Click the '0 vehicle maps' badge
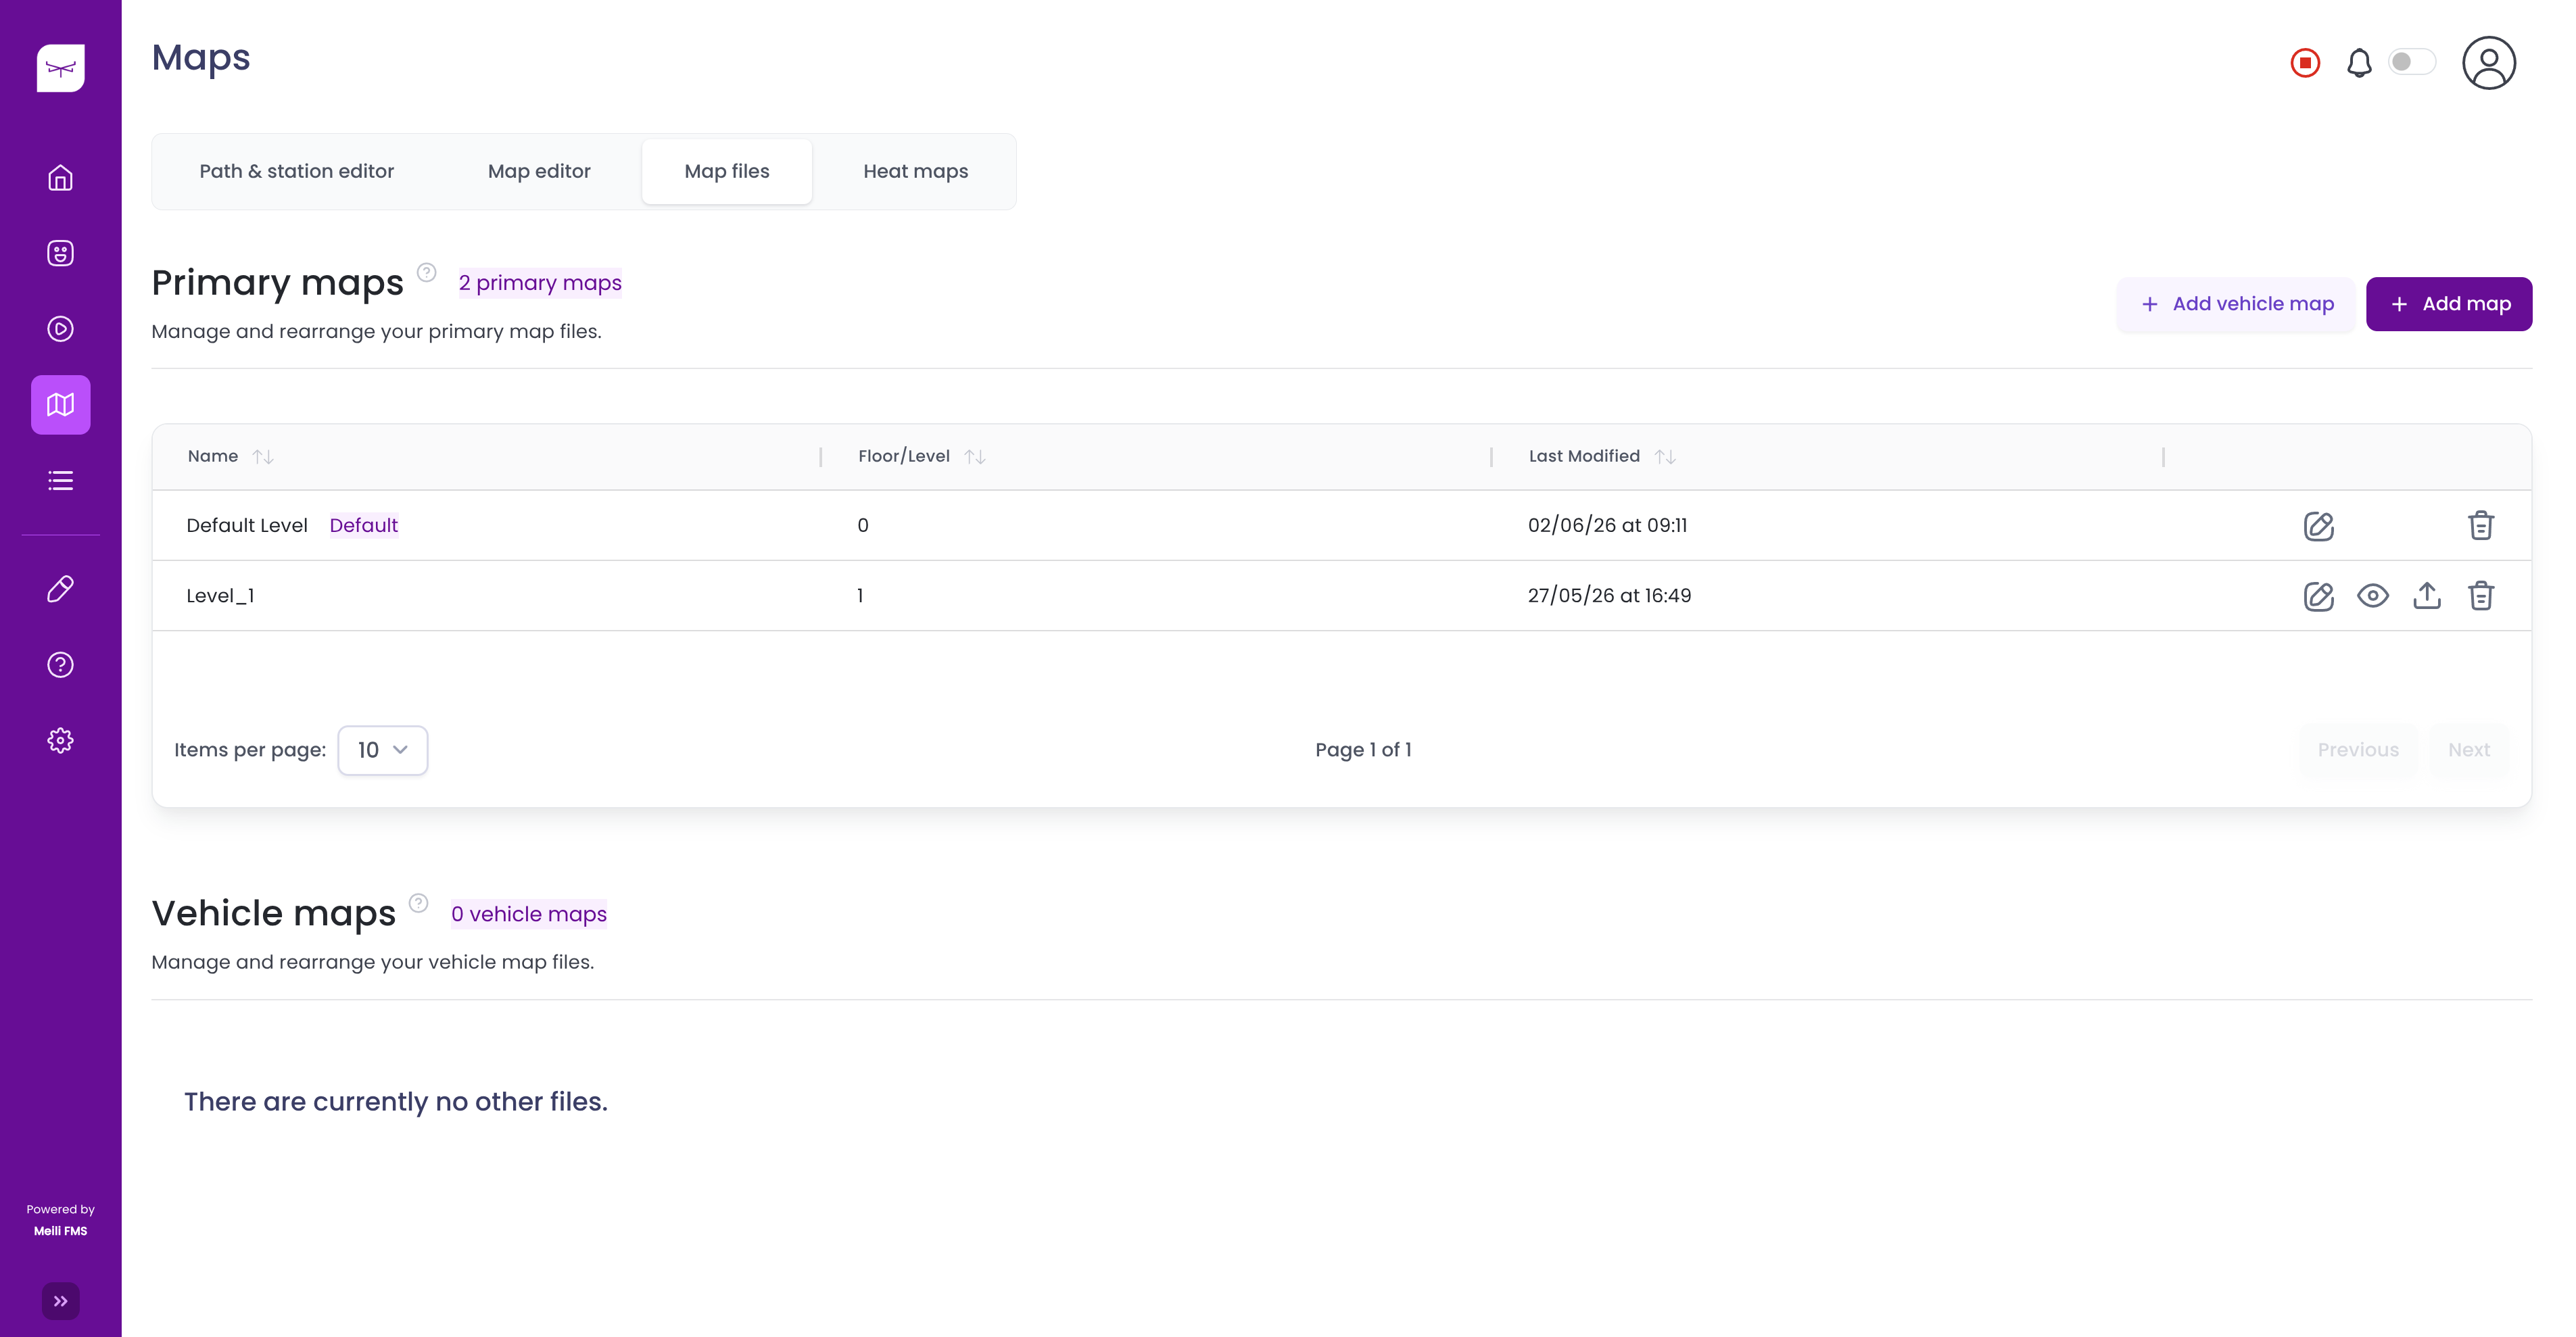 528,914
